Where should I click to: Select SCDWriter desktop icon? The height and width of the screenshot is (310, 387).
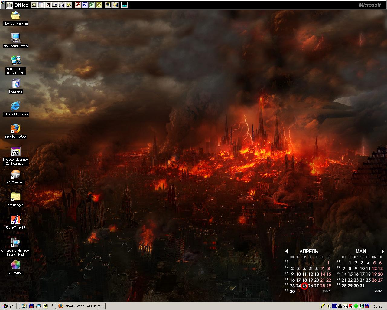[x=15, y=268]
